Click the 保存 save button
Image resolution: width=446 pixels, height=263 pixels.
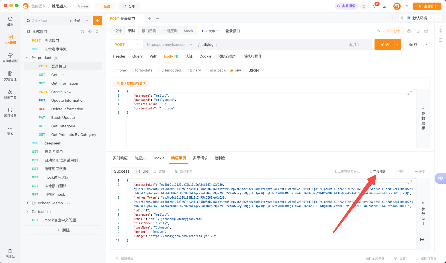(413, 44)
